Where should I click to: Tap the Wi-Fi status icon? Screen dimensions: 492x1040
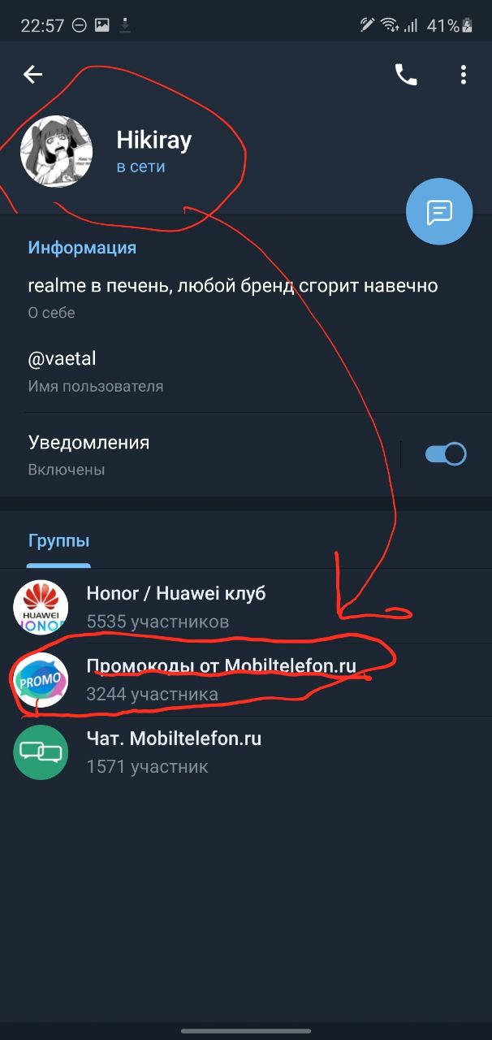coord(391,26)
